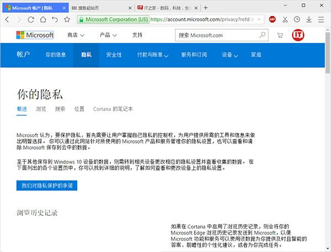Open the 帐户 heading in blue bar
Viewport: 331px width, 252px height.
coord(23,54)
